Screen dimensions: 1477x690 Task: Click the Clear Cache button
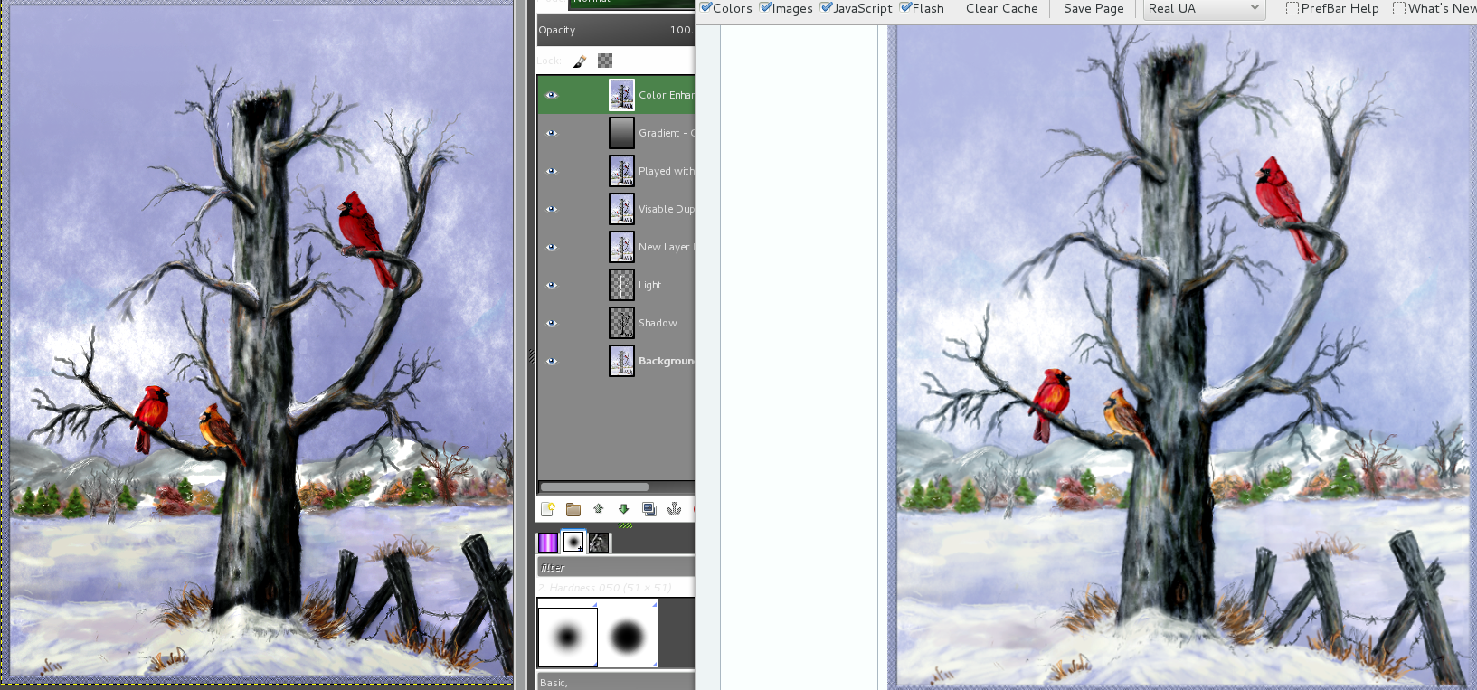(x=1001, y=9)
